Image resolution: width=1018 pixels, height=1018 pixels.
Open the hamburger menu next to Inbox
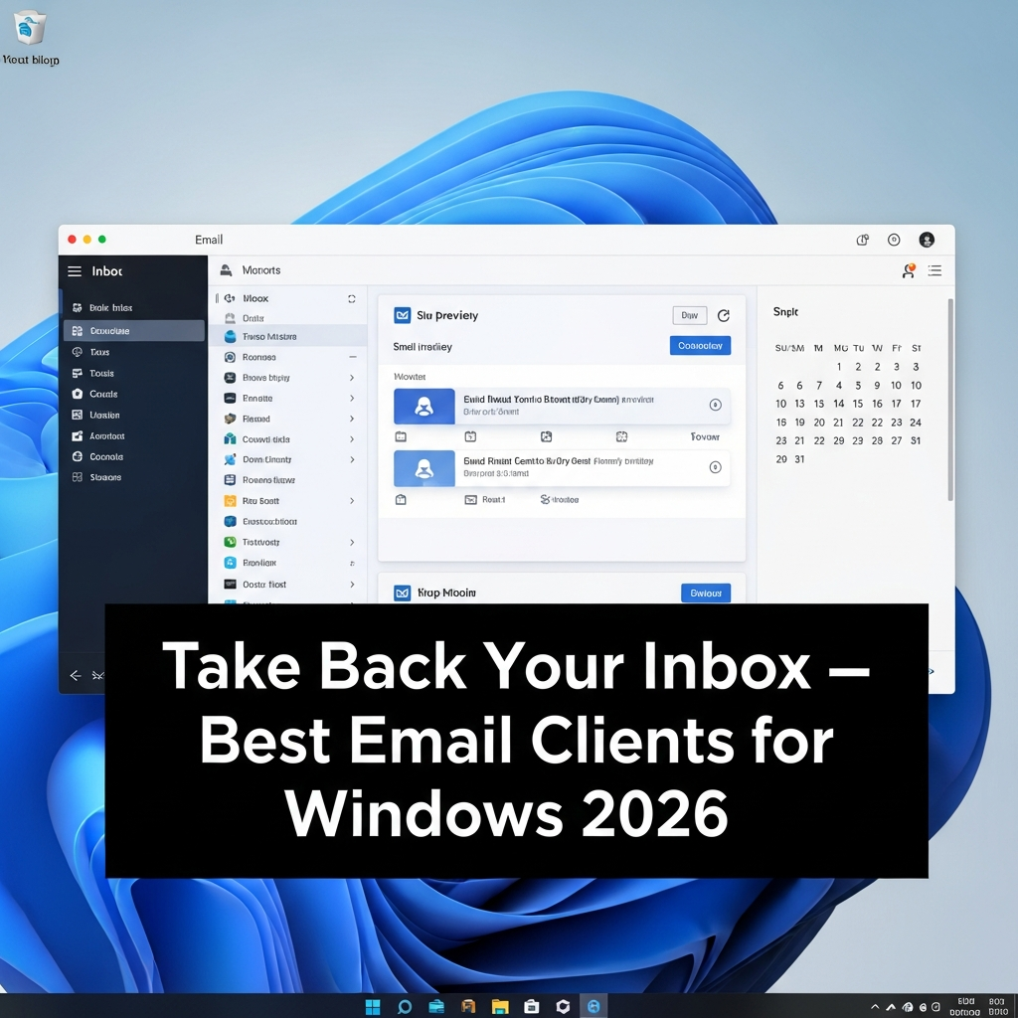pyautogui.click(x=76, y=270)
